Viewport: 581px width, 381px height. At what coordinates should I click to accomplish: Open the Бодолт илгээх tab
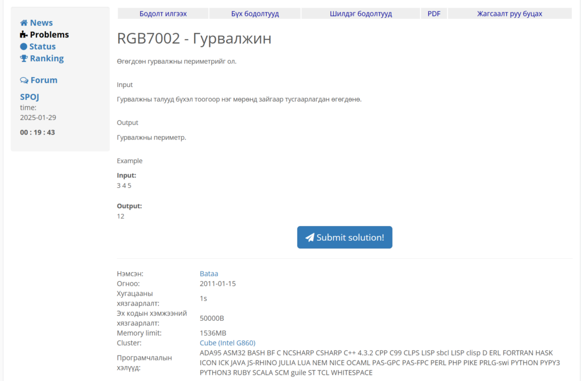(x=163, y=14)
